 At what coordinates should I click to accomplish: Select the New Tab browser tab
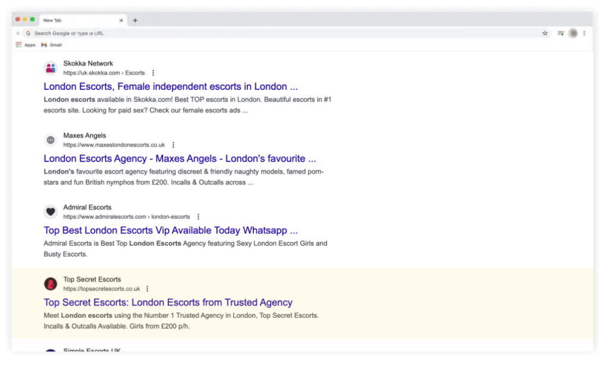click(82, 20)
